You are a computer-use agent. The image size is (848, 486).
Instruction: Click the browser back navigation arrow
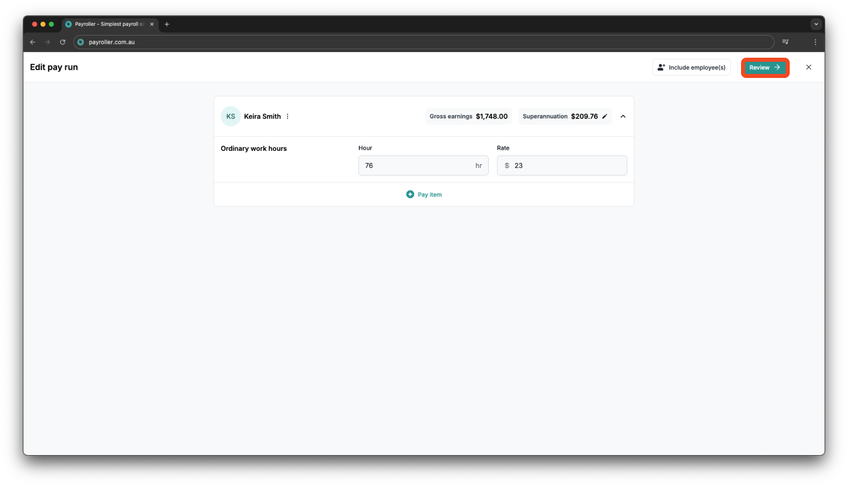pos(32,42)
